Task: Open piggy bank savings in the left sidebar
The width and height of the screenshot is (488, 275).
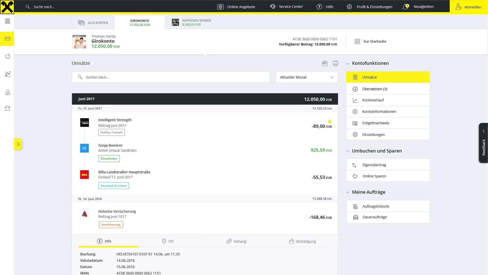Action: [x=8, y=56]
